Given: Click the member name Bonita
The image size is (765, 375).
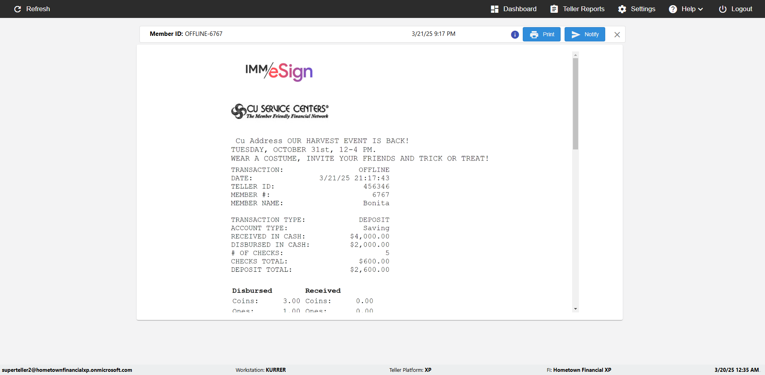Looking at the screenshot, I should (x=377, y=203).
